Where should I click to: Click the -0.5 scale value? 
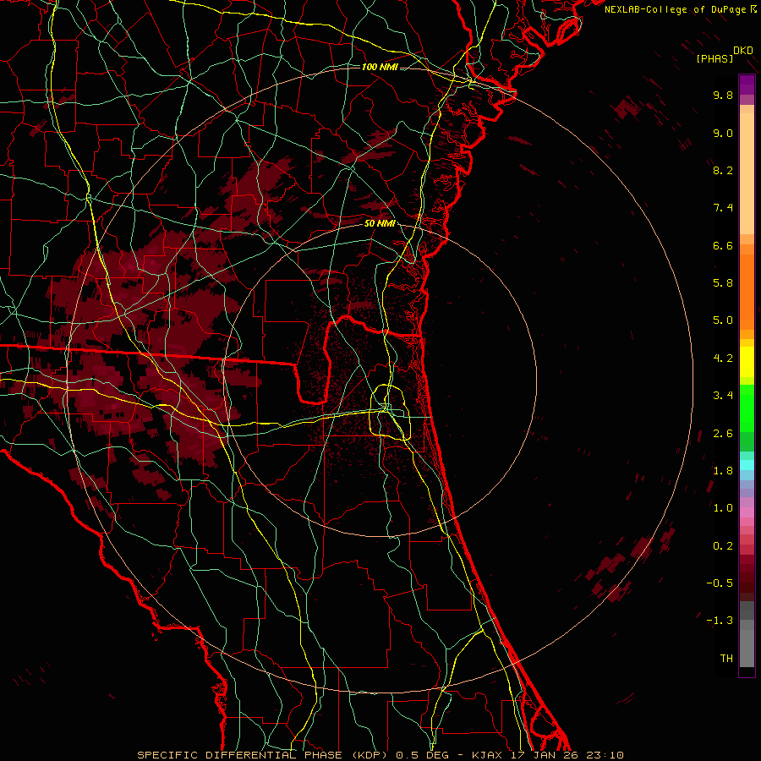[720, 583]
